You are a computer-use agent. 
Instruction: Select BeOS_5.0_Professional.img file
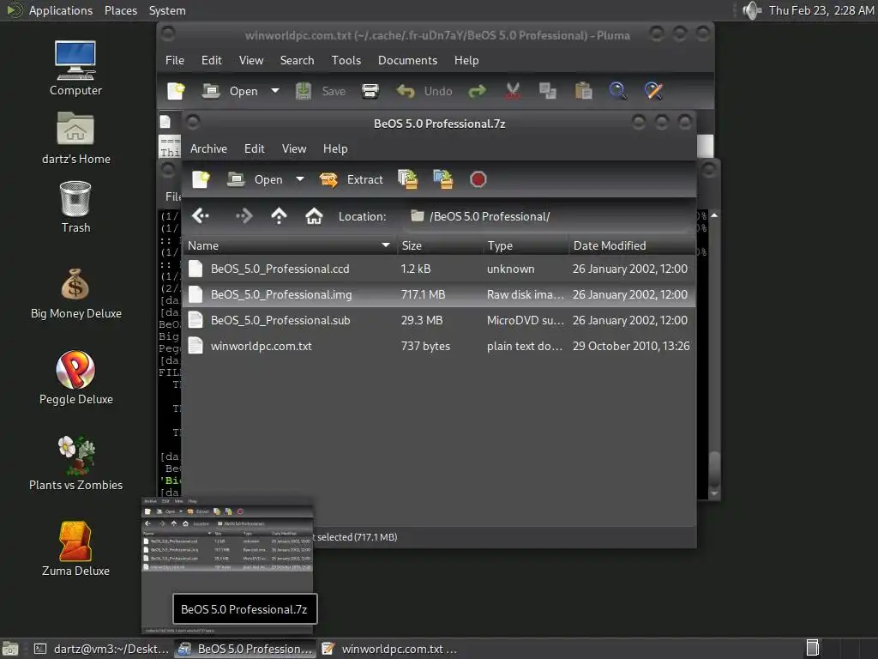click(x=439, y=295)
